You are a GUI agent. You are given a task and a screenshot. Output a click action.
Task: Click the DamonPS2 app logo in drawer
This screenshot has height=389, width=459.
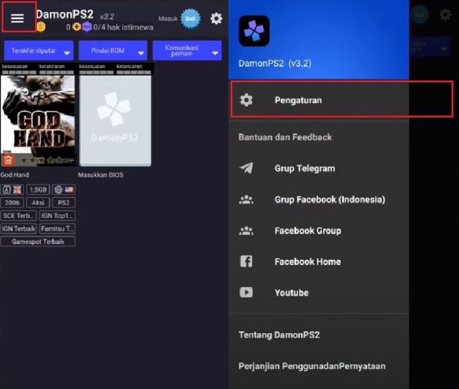tap(254, 31)
